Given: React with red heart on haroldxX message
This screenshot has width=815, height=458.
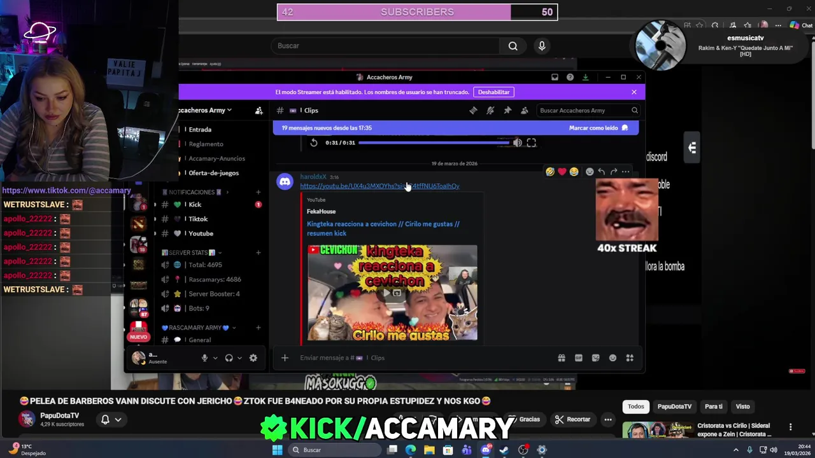Looking at the screenshot, I should 562,171.
